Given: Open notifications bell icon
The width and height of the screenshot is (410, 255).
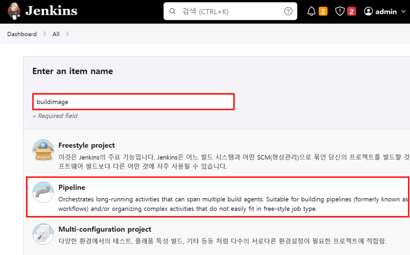Looking at the screenshot, I should 311,11.
